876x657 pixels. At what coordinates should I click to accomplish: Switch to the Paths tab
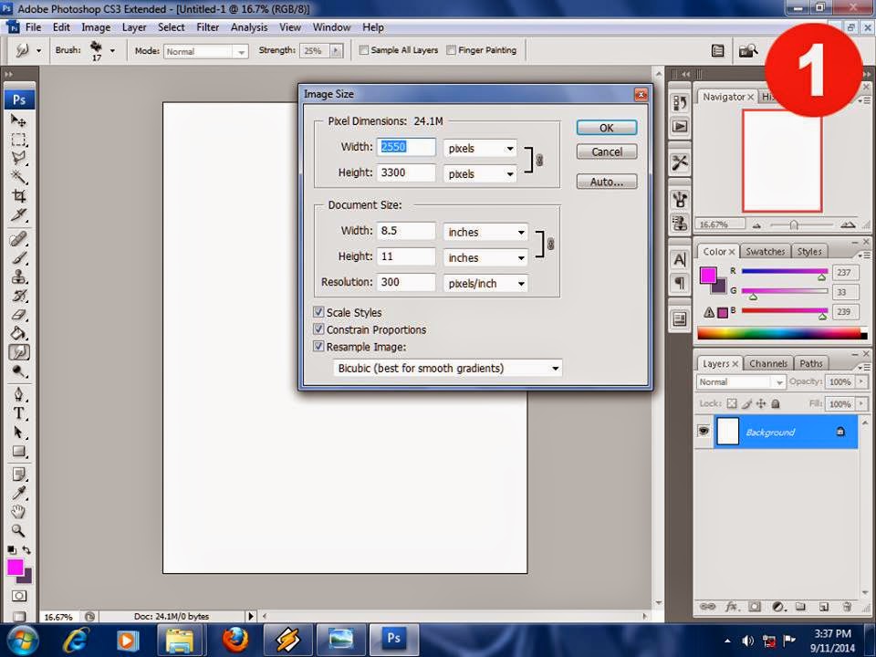[x=810, y=364]
